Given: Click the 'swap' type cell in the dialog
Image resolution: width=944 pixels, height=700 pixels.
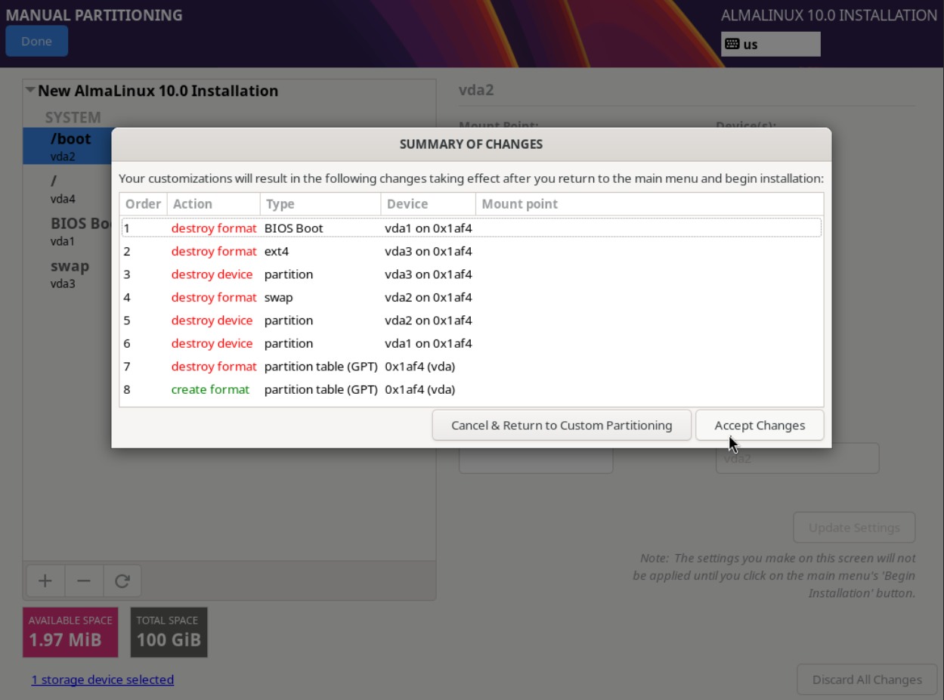Looking at the screenshot, I should (x=279, y=297).
